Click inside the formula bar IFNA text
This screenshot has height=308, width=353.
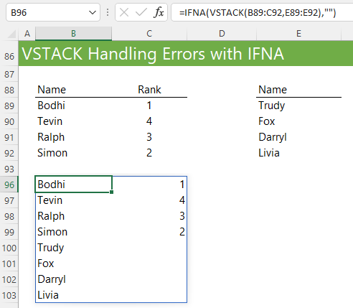click(258, 12)
